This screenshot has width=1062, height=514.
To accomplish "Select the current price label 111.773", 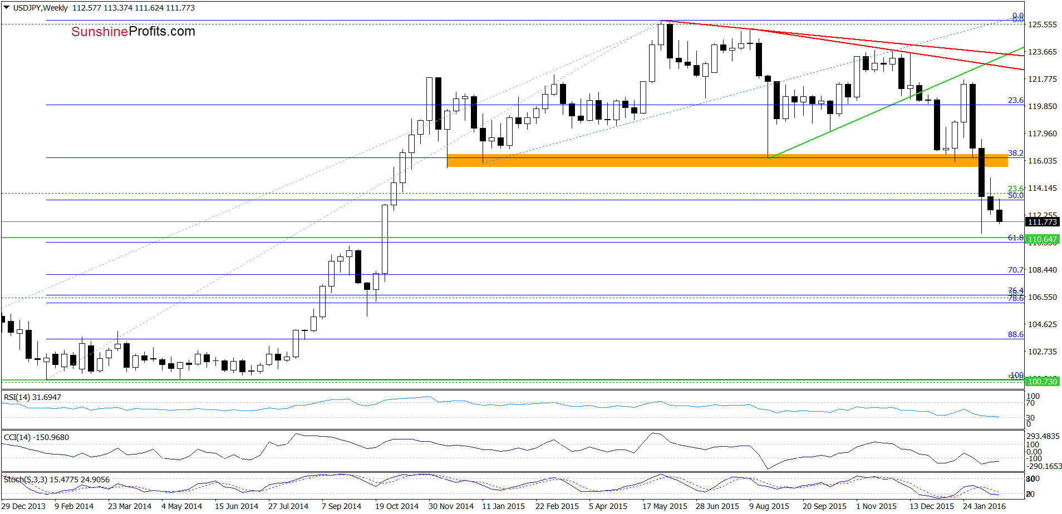I will pyautogui.click(x=1042, y=222).
